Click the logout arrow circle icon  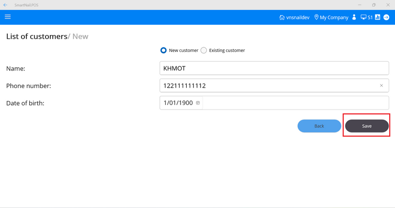click(x=386, y=18)
